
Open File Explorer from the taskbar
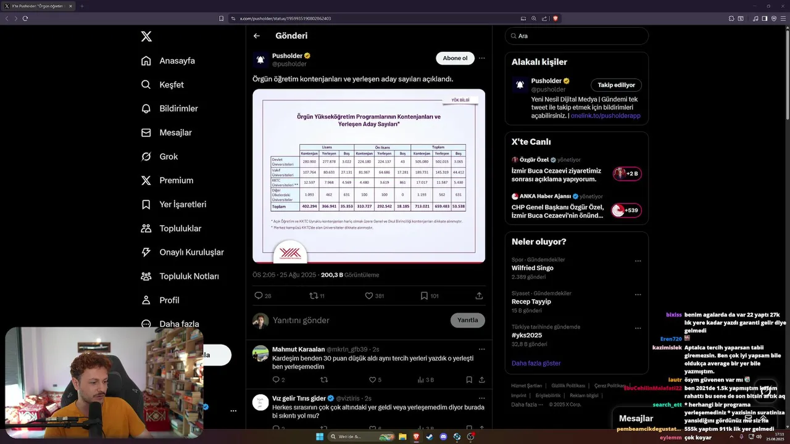(402, 437)
